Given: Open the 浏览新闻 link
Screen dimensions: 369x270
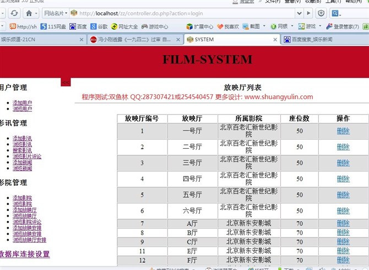Looking at the screenshot, I should [x=23, y=168].
